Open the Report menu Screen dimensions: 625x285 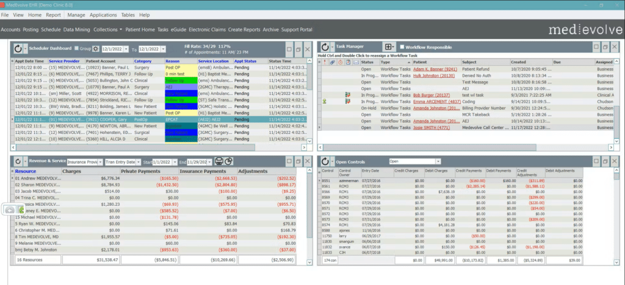pos(53,15)
